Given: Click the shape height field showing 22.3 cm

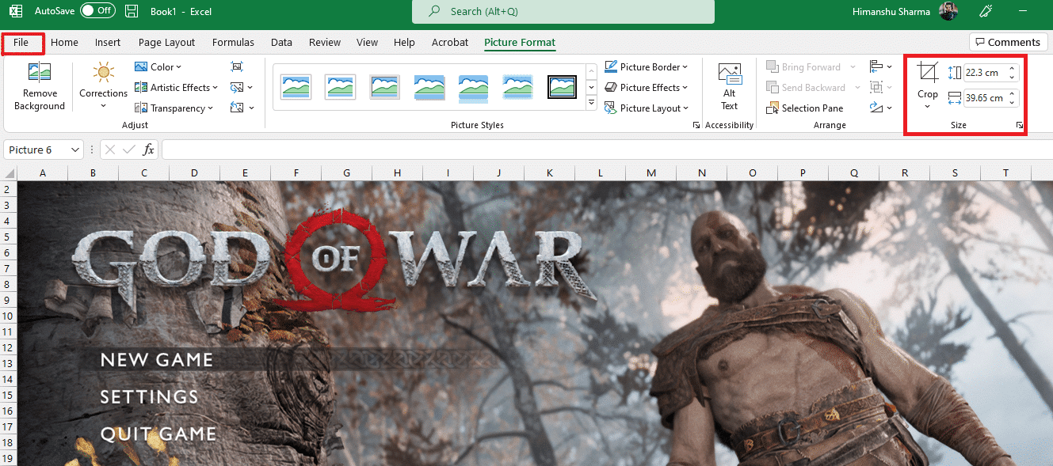Looking at the screenshot, I should pos(985,73).
